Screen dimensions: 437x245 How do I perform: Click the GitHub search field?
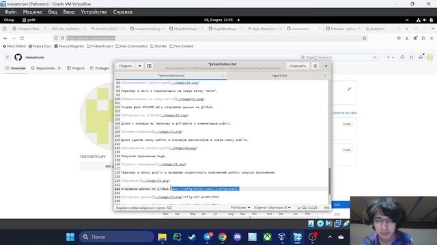pyautogui.click(x=339, y=57)
